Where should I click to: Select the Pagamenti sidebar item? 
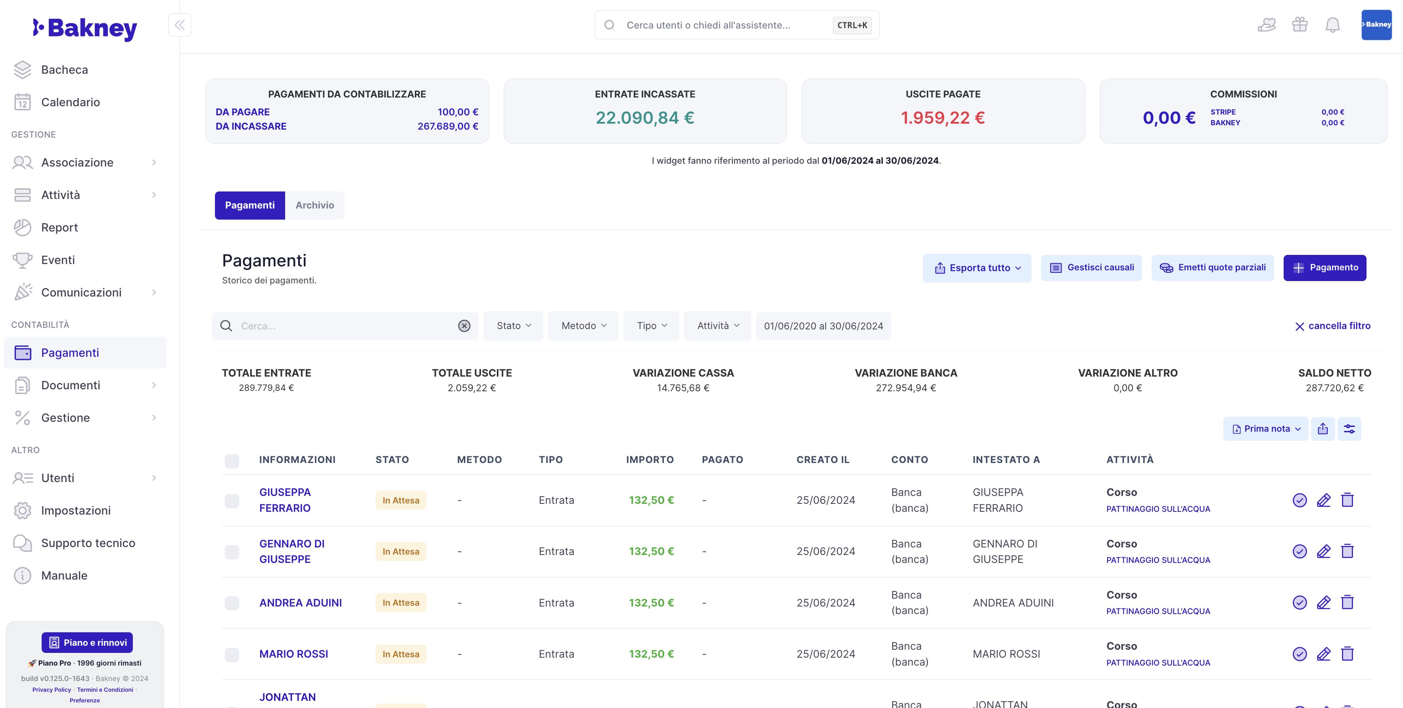coord(85,353)
